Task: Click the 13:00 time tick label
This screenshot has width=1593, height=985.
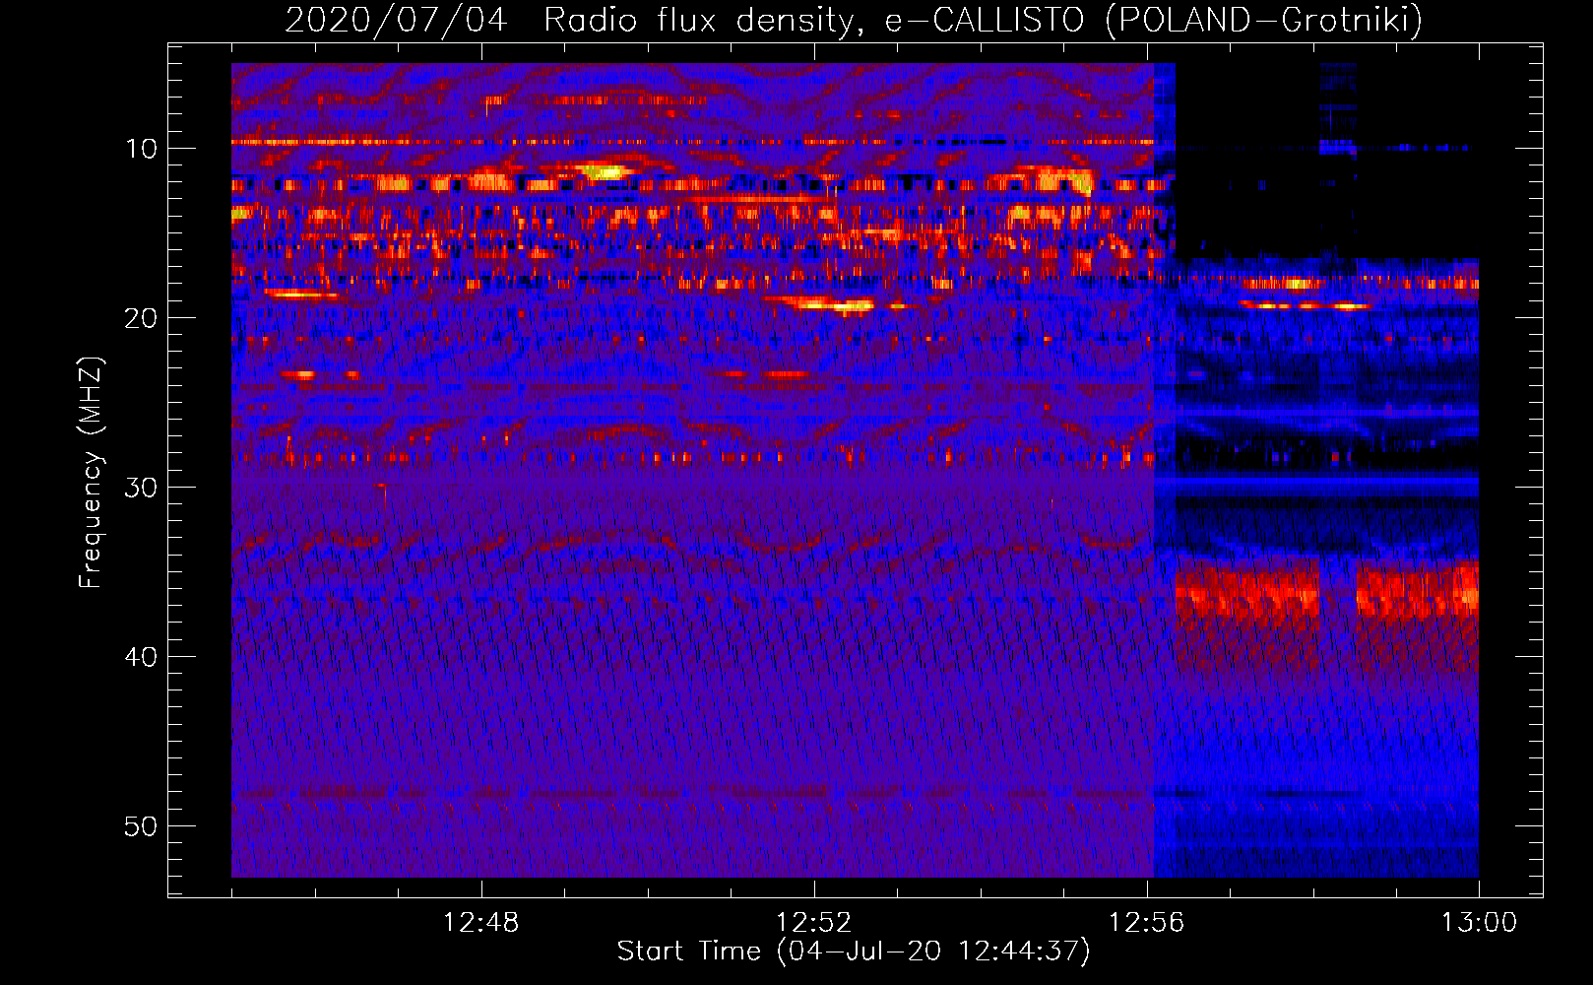Action: point(1479,923)
